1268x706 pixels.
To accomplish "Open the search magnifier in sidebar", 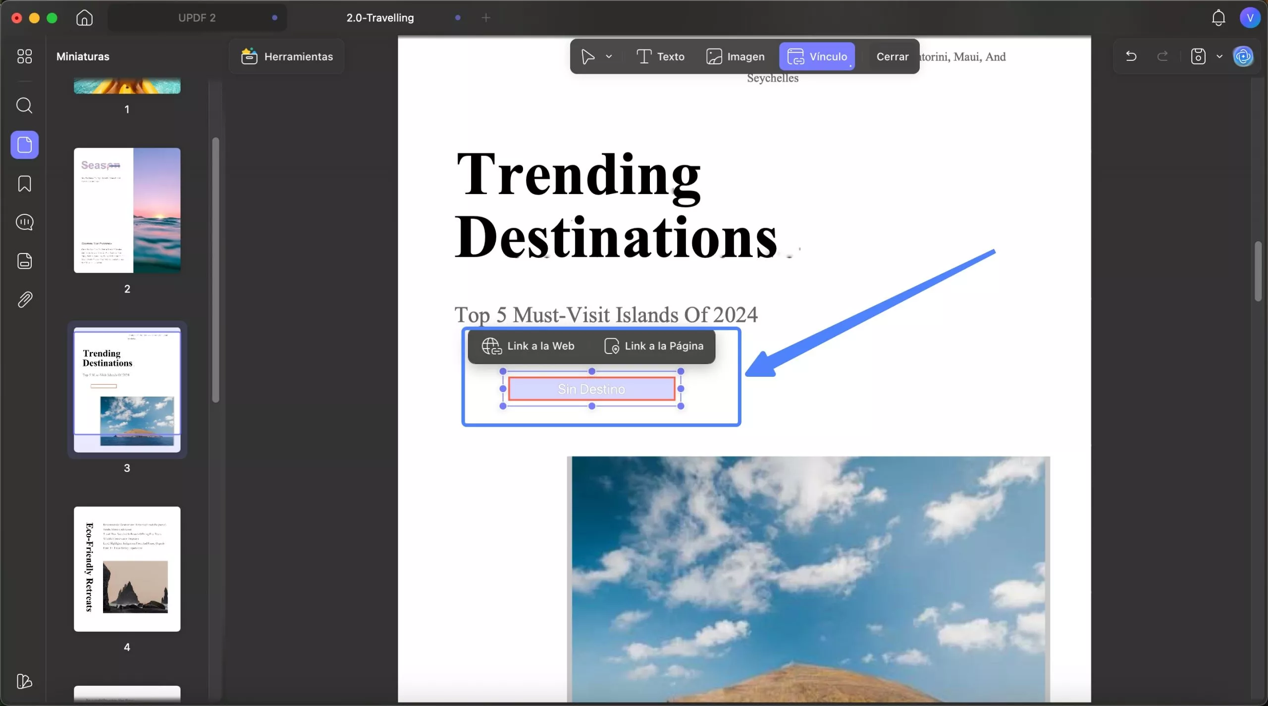I will tap(24, 105).
